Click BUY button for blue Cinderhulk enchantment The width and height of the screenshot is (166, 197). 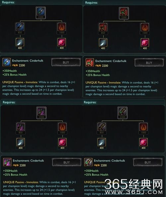click(x=66, y=62)
